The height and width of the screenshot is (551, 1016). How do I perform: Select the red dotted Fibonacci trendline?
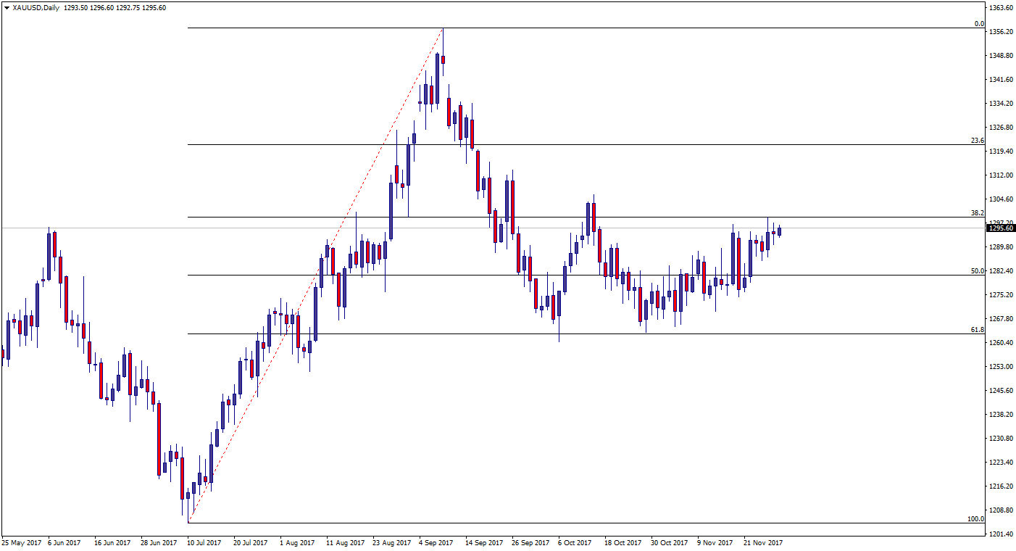(315, 275)
